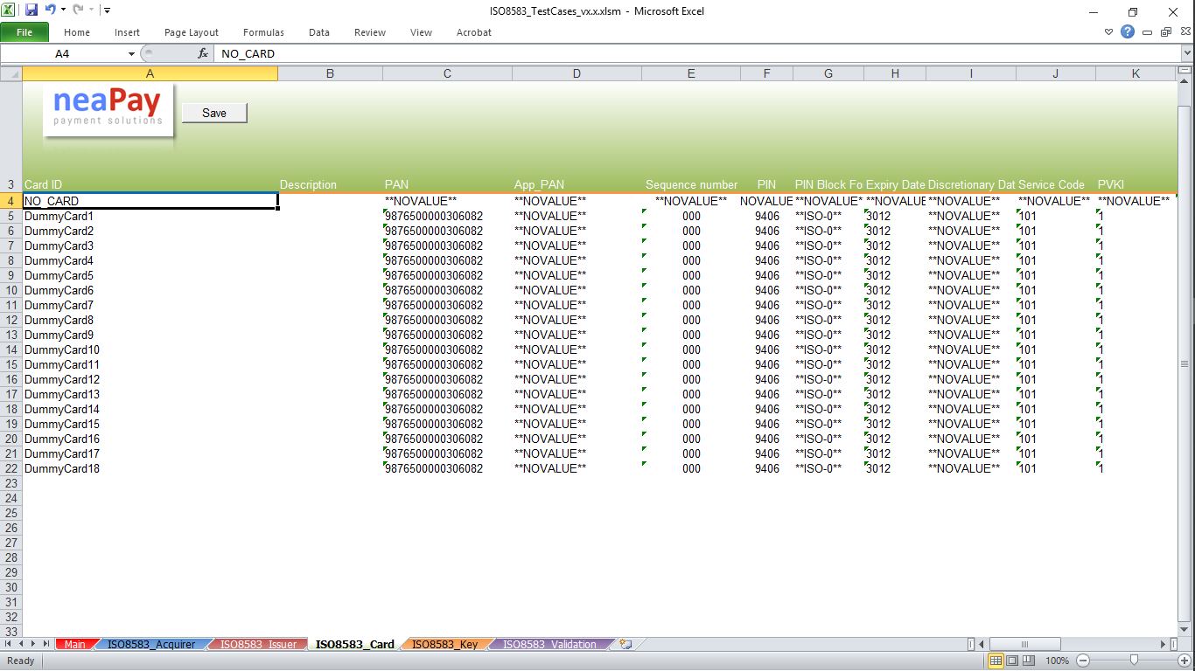Select row 5 header
This screenshot has width=1195, height=671.
click(x=11, y=216)
